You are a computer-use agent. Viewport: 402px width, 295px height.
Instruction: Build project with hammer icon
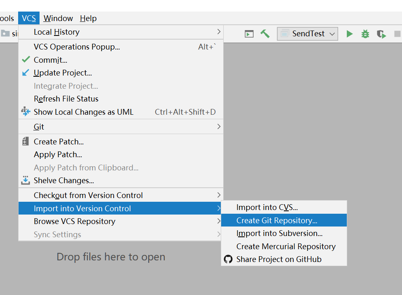265,34
